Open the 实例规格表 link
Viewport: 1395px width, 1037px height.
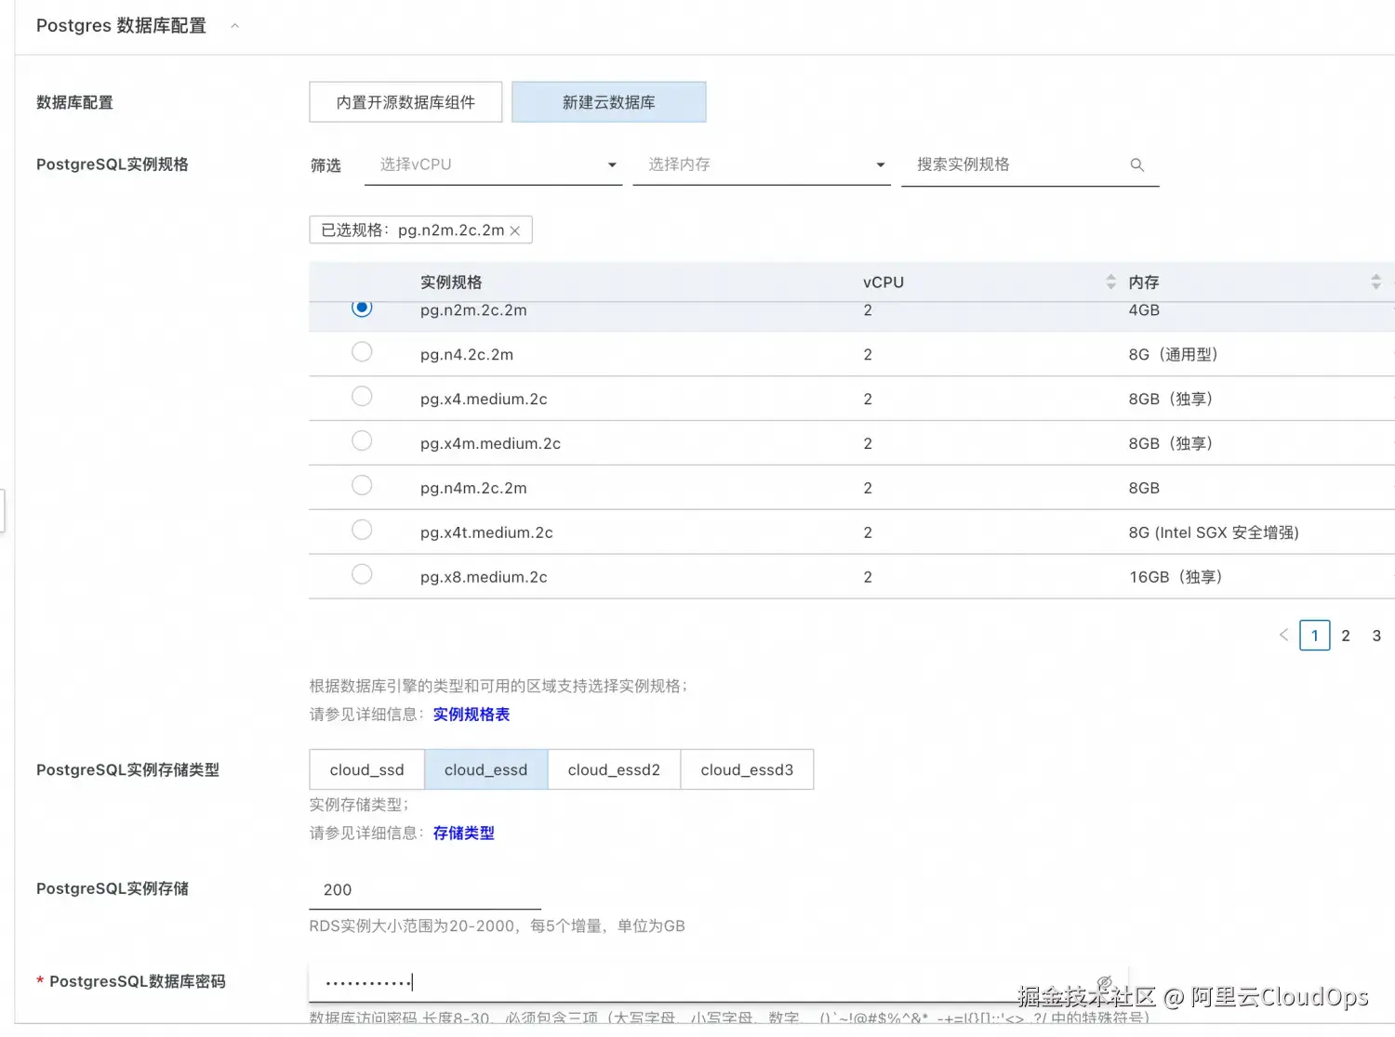pyautogui.click(x=472, y=715)
